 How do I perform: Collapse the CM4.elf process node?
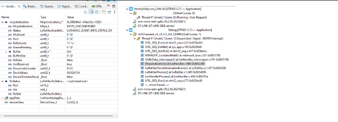(x=131, y=13)
